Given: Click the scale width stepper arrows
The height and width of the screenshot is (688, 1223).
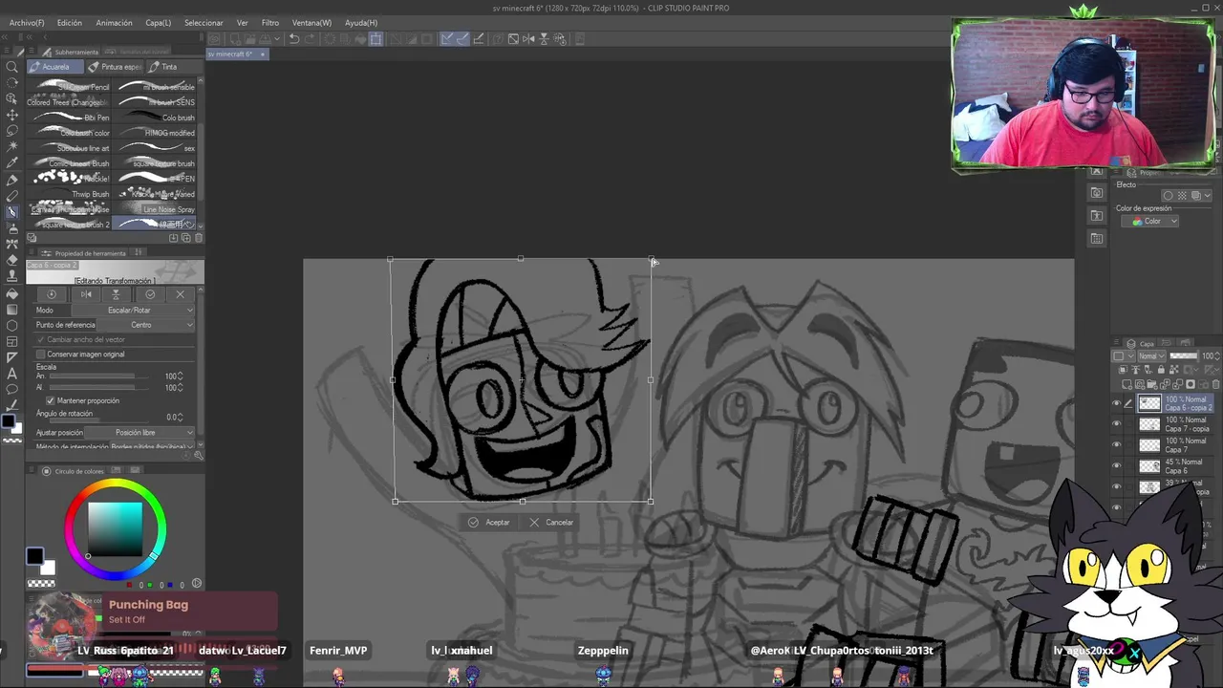Looking at the screenshot, I should point(181,376).
